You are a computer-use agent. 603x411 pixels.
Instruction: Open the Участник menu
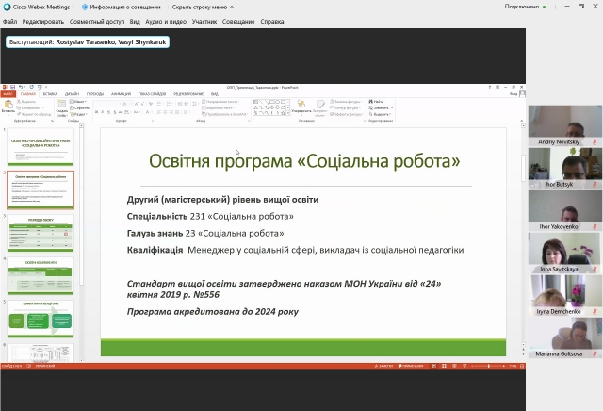pos(204,20)
